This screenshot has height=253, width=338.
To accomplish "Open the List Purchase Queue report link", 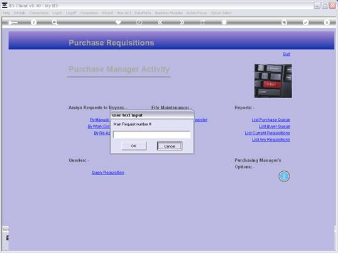I will [271, 120].
